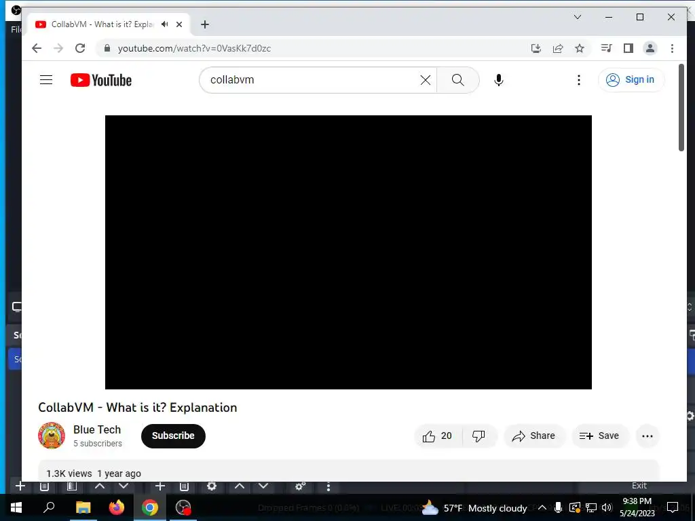Viewport: 695px width, 521px height.
Task: Mute tab via speaker icon
Action: coord(165,24)
